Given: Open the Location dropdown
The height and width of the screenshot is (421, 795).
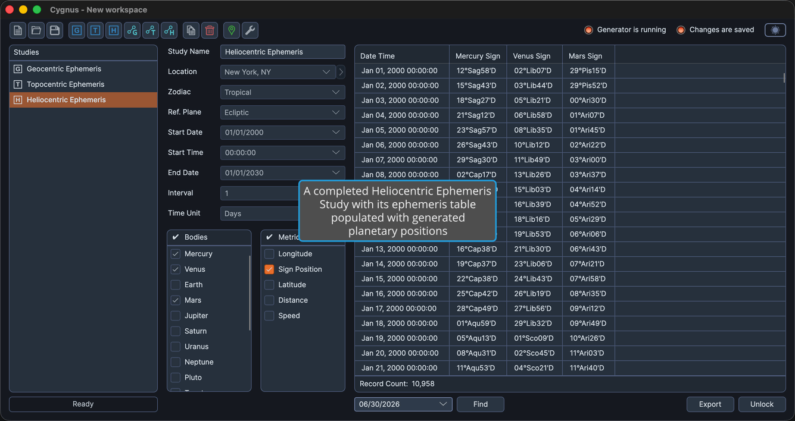Looking at the screenshot, I should [278, 72].
